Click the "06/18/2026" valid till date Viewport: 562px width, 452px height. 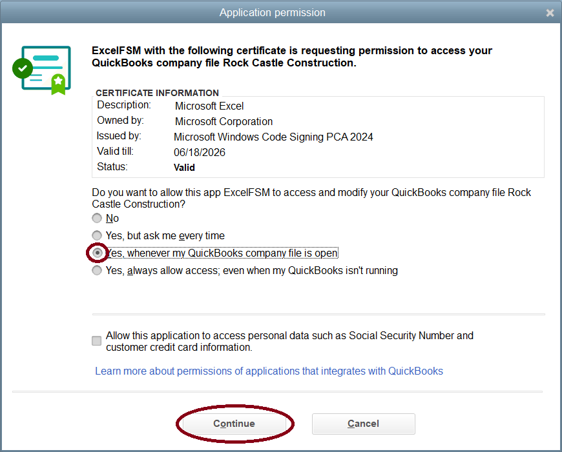tap(200, 152)
